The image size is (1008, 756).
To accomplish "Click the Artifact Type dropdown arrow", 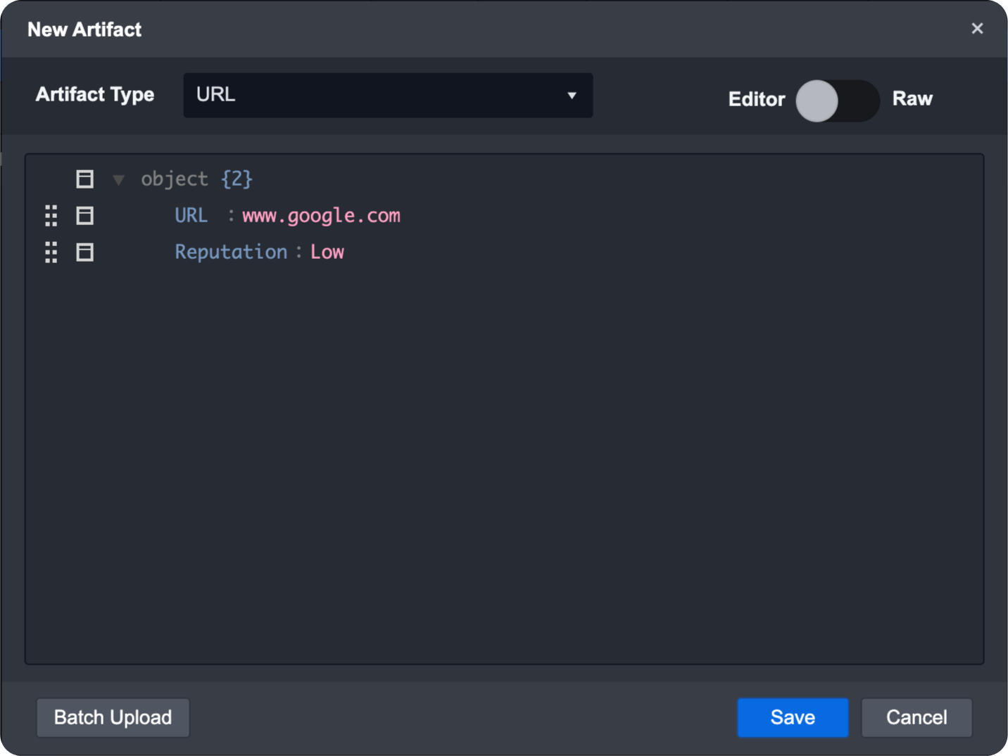I will click(x=572, y=96).
